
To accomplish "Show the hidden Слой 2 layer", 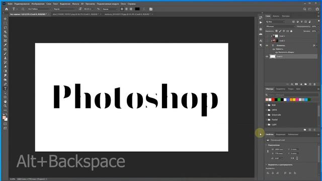I will coord(267,41).
